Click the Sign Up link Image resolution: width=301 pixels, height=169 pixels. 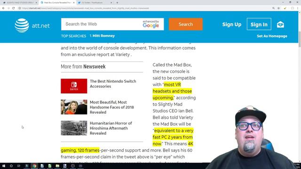point(232,24)
